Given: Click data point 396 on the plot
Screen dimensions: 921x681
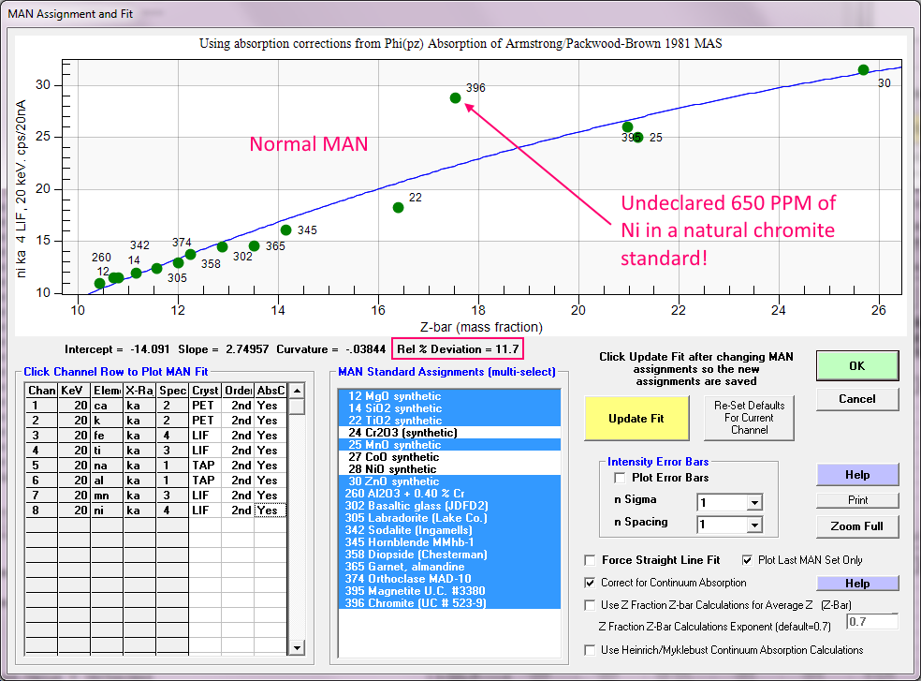Looking at the screenshot, I should pyautogui.click(x=455, y=97).
